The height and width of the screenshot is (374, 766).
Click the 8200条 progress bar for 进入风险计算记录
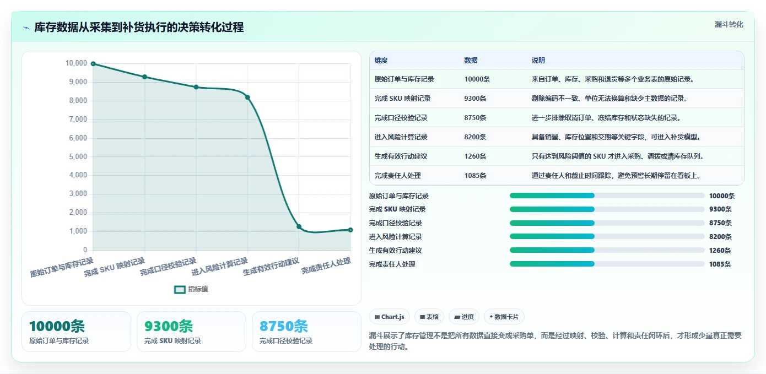(607, 237)
